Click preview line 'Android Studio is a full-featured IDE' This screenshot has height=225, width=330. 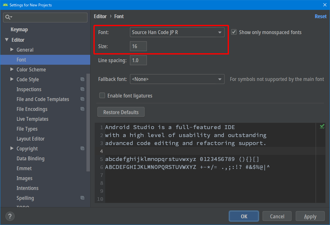click(170, 127)
